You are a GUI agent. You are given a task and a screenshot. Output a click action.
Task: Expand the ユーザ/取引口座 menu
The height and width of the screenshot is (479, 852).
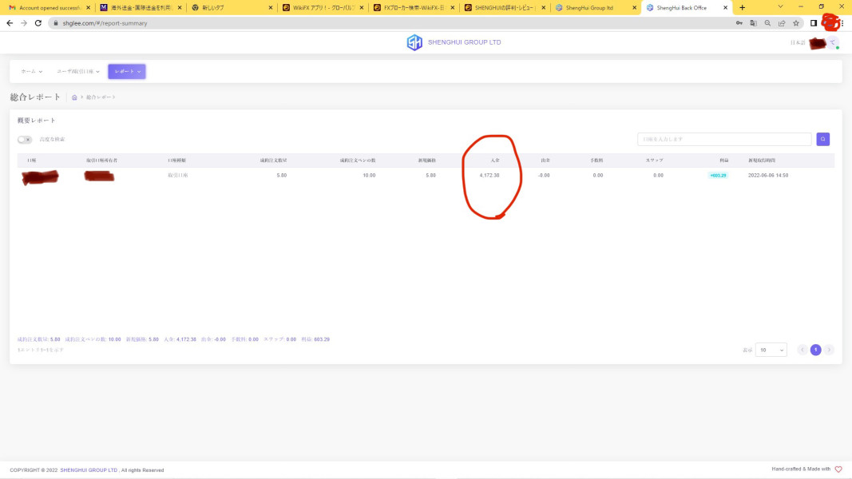(x=78, y=72)
